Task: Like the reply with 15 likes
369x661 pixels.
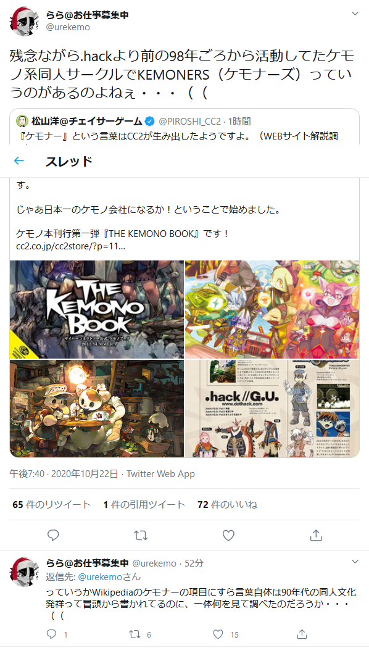Action: [218, 634]
